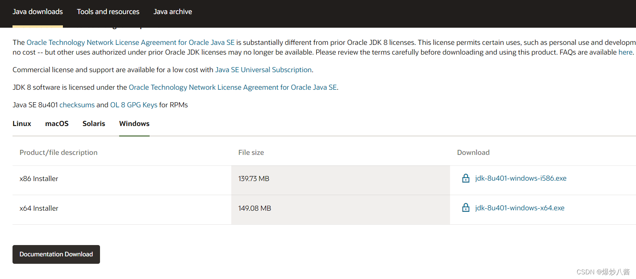Click the Download column header
The width and height of the screenshot is (636, 279).
click(473, 153)
